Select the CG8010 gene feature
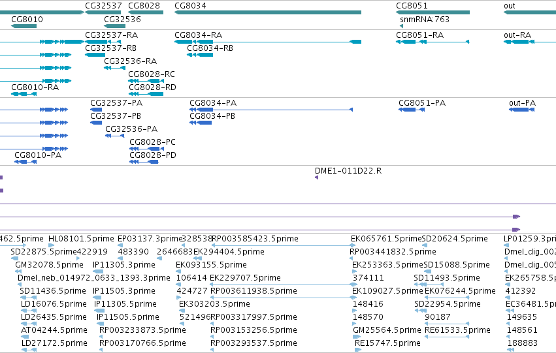Image resolution: width=556 pixels, height=353 pixels. [24, 26]
